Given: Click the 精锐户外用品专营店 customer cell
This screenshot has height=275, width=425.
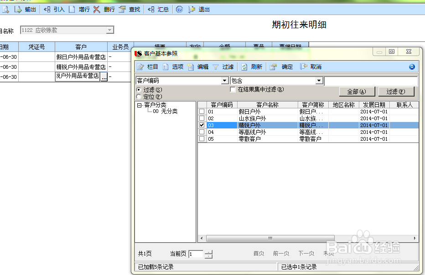Looking at the screenshot, I should point(81,67).
